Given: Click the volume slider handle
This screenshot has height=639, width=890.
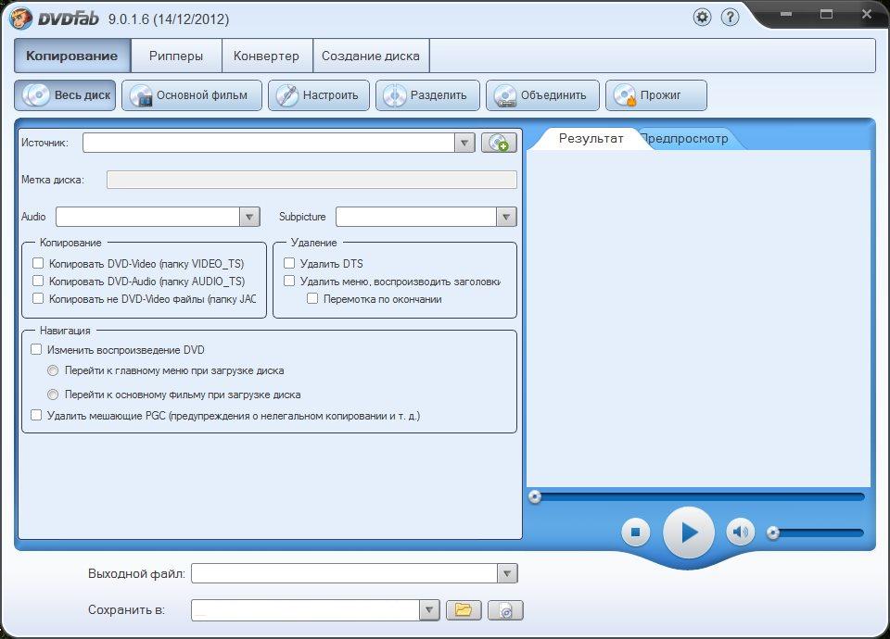Looking at the screenshot, I should coord(773,532).
